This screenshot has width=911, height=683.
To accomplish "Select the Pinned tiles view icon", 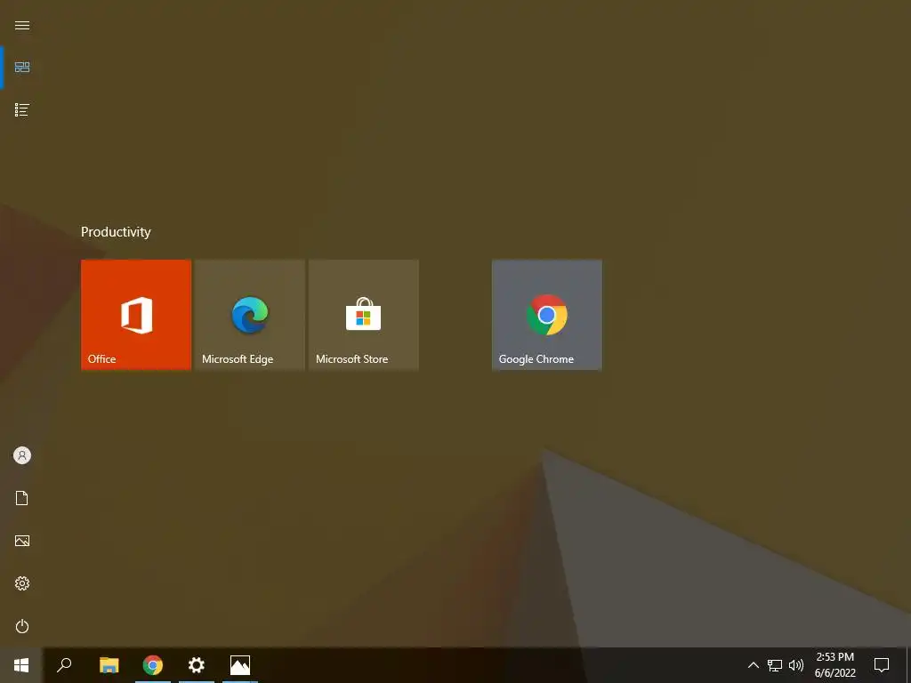I will pyautogui.click(x=22, y=68).
